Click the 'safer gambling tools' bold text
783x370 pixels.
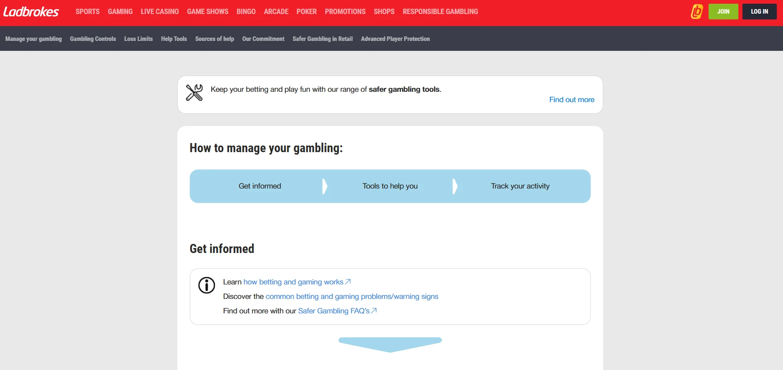tap(404, 89)
